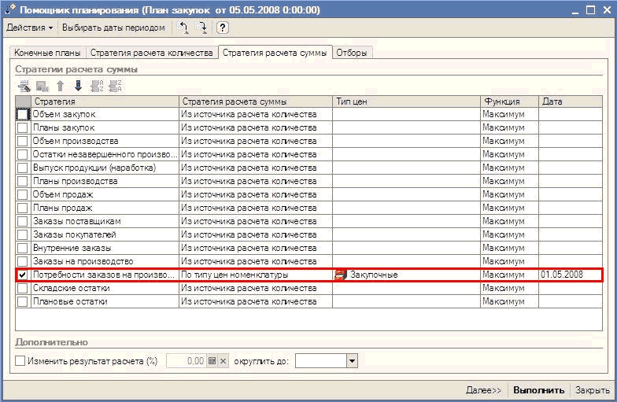Screen dimensions: 617x402
Task: Open the Действия dropdown menu
Action: tap(30, 28)
